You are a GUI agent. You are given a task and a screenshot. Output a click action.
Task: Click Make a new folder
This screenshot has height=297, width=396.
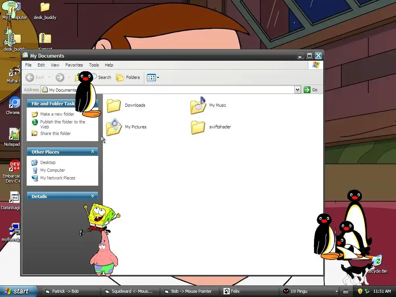tap(57, 114)
